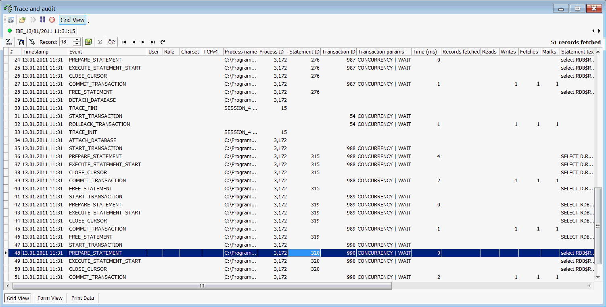Sort by the Time (ms) column header
The height and width of the screenshot is (307, 606).
426,52
